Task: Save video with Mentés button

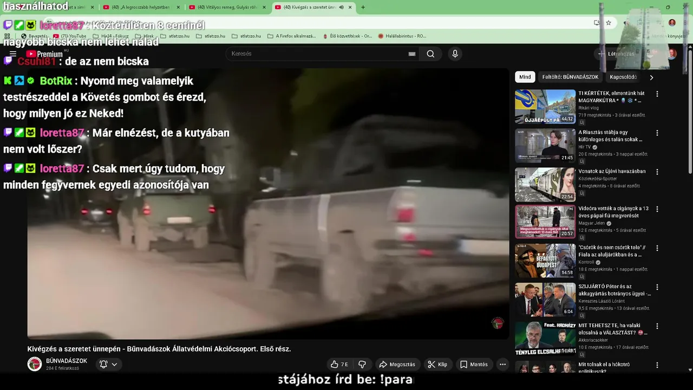Action: point(474,365)
